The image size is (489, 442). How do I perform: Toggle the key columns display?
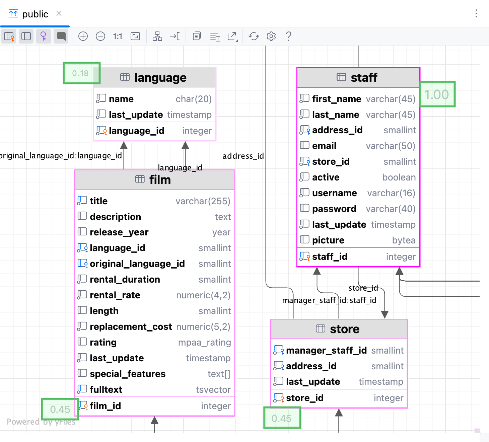(x=44, y=36)
